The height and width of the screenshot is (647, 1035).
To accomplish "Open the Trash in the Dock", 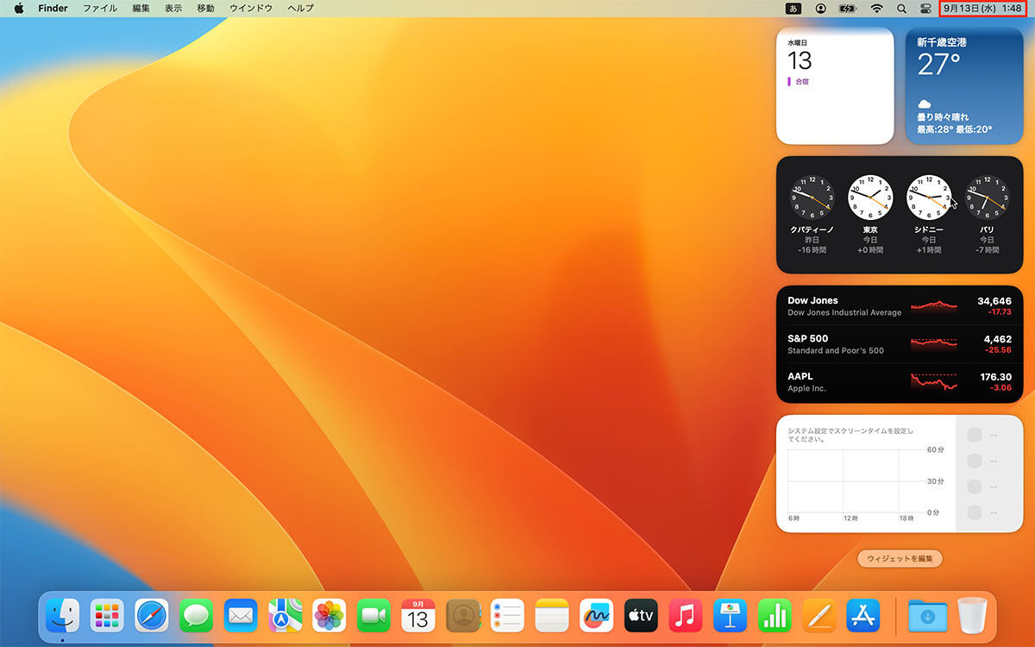I will 972,616.
